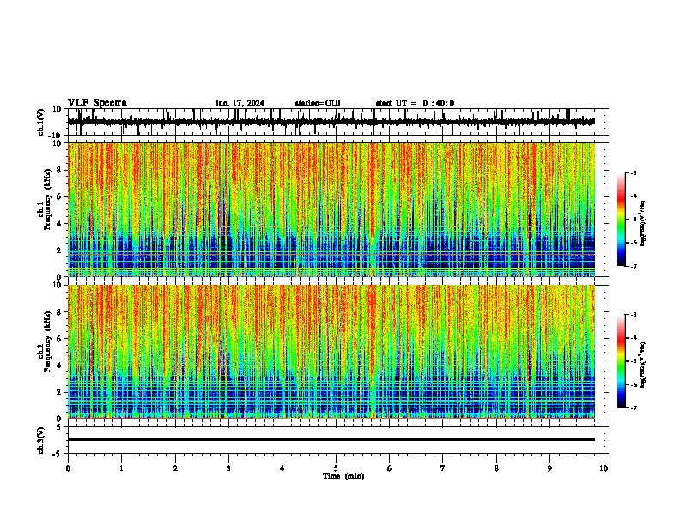Image resolution: width=680 pixels, height=525 pixels.
Task: Click the 'ch.3(V)' axis label
Action: tap(40, 441)
